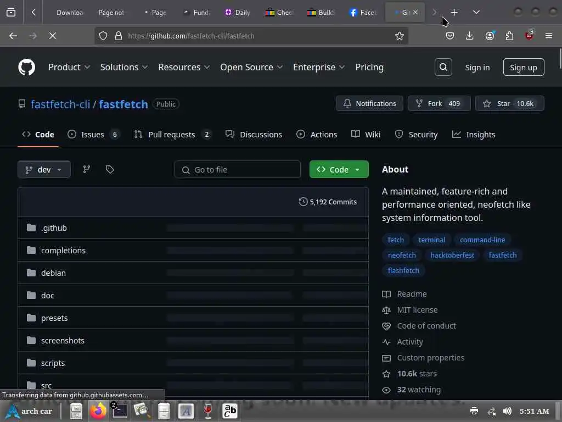Screen dimensions: 562x422
Task: Open Firefox downloads icon
Action: [x=470, y=36]
